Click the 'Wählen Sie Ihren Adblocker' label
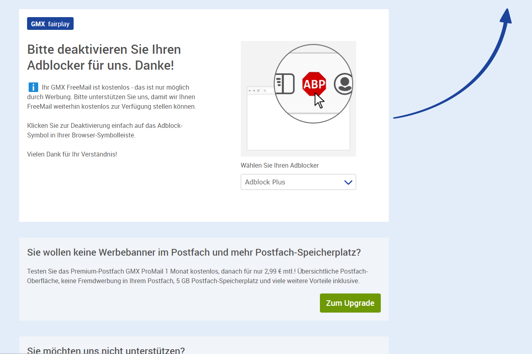The height and width of the screenshot is (354, 532). 280,165
